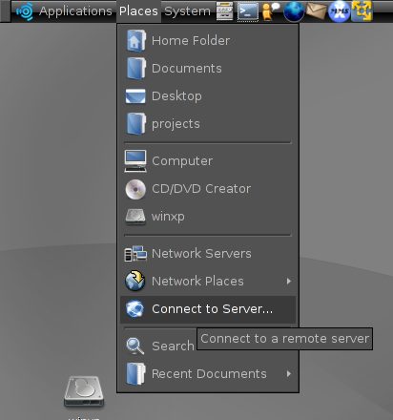Click the Computer monitor icon

click(135, 161)
